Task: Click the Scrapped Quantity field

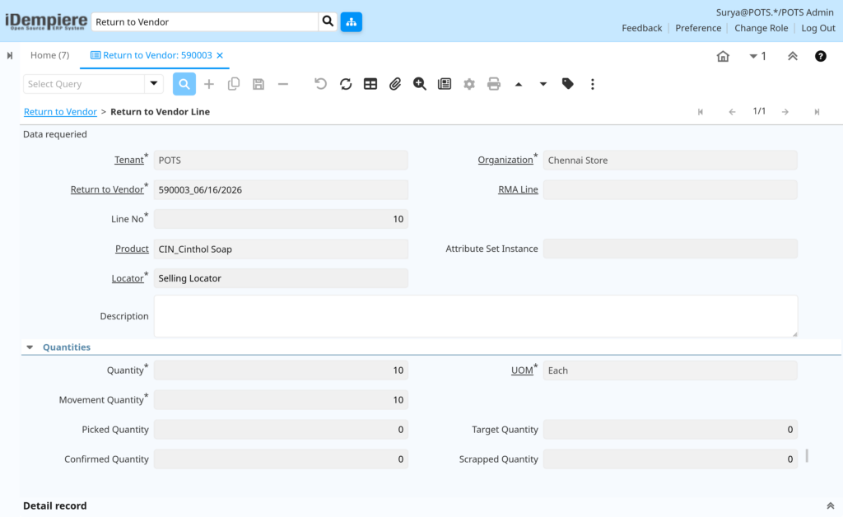Action: tap(670, 459)
